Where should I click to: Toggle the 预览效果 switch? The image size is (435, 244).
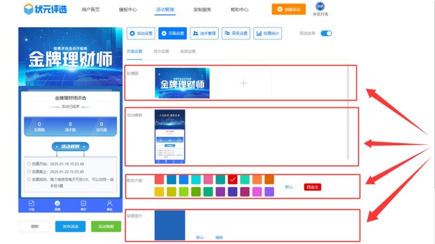click(326, 34)
